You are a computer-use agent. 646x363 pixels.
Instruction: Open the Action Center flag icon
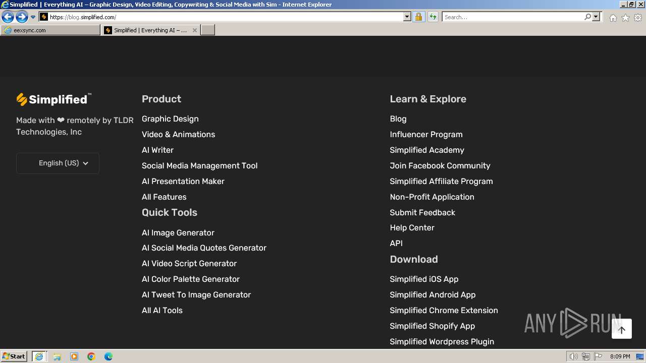coord(598,356)
